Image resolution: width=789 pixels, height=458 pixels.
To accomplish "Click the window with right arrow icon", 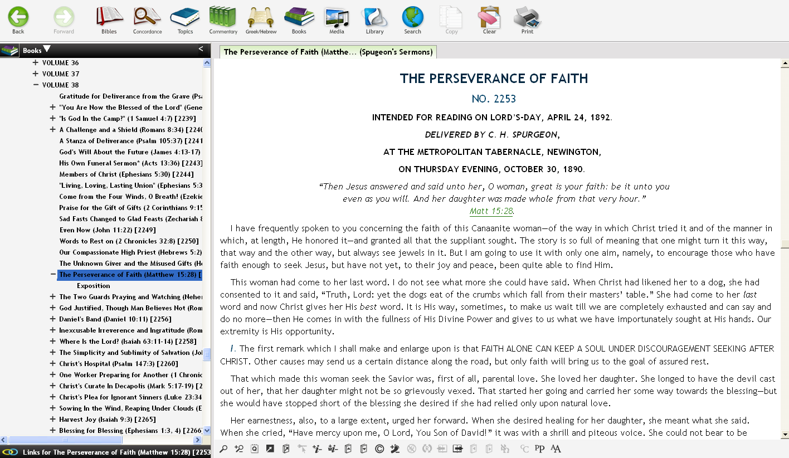I will [x=457, y=449].
